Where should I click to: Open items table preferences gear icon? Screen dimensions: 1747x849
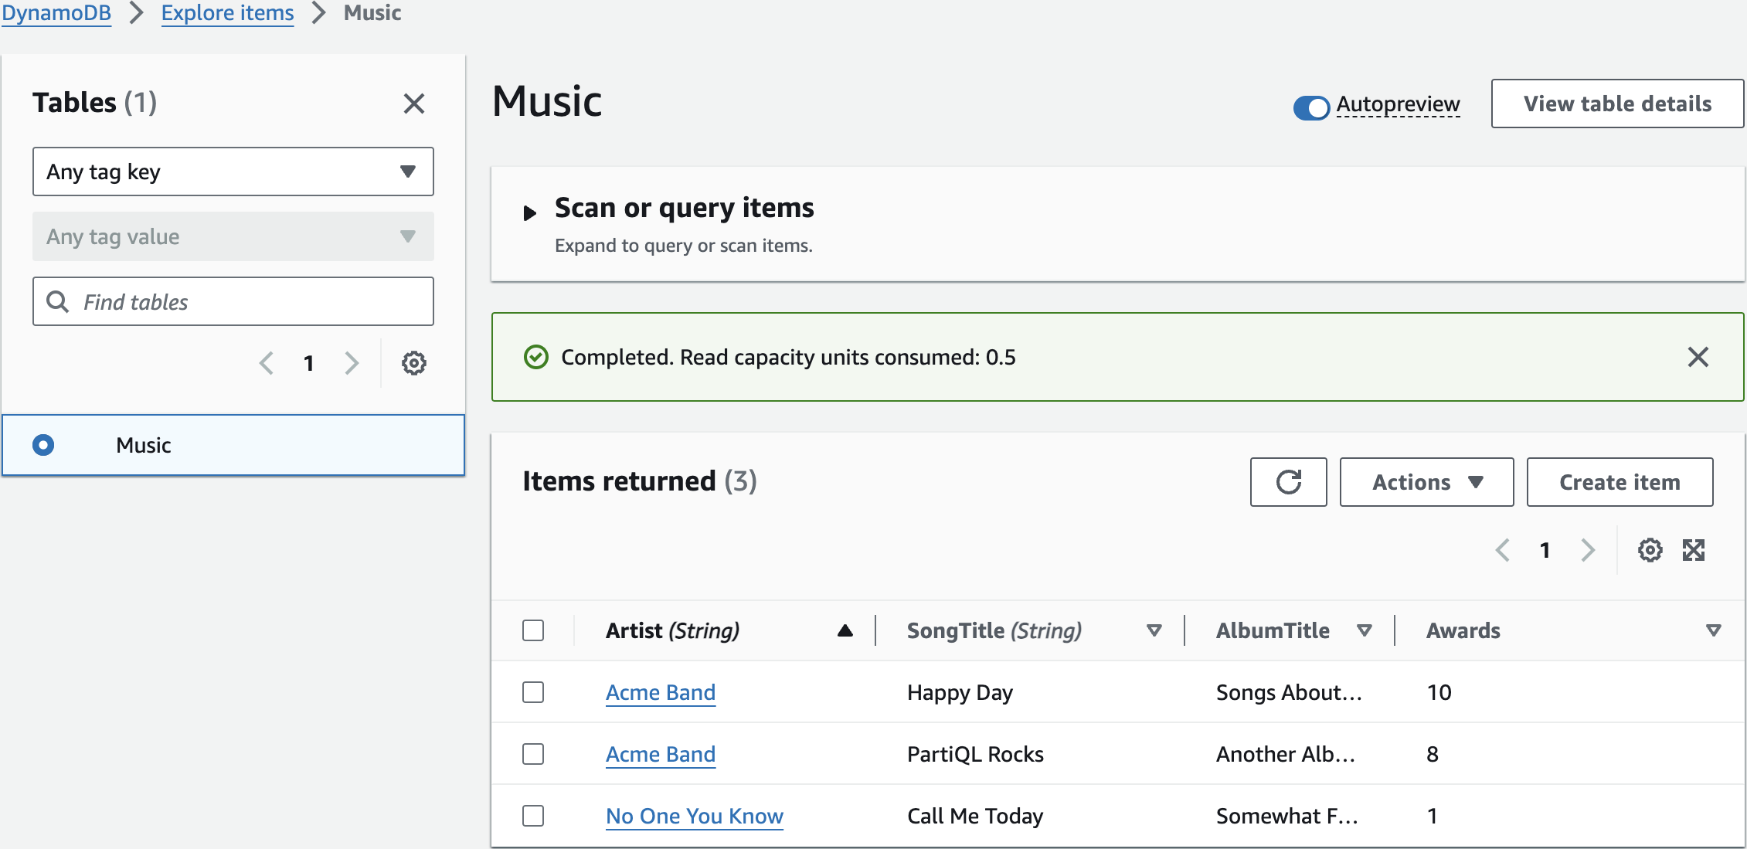1650,550
